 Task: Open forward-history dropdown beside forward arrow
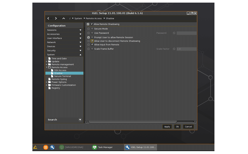(59, 19)
